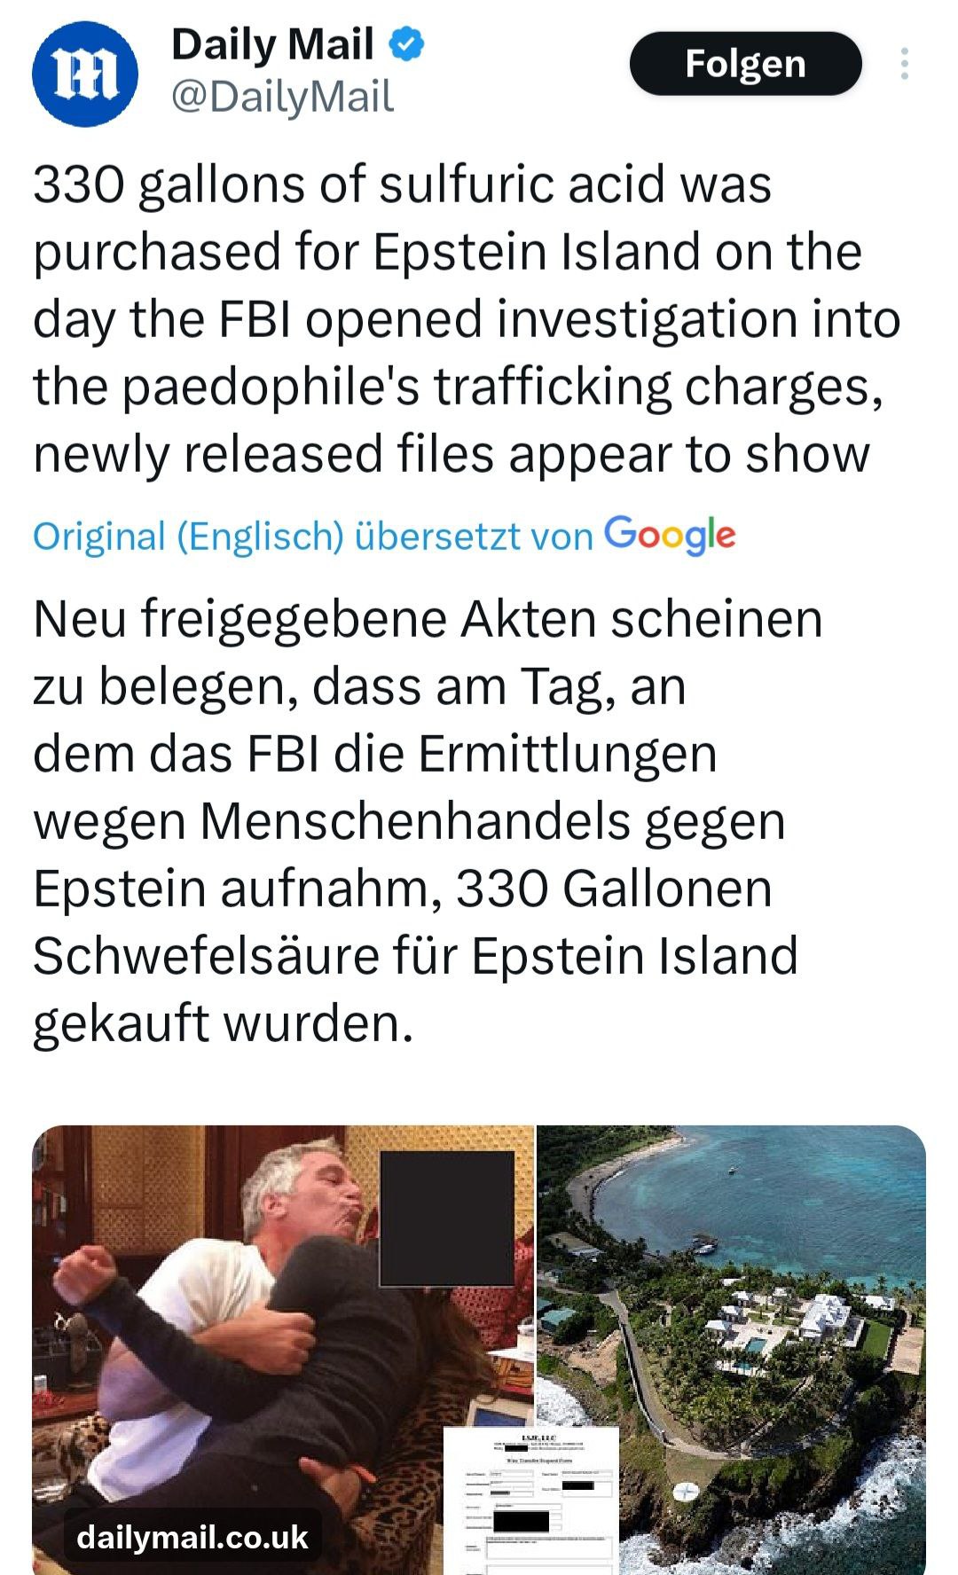The width and height of the screenshot is (958, 1575).
Task: Tap the blue verified checkmark badge
Action: [x=406, y=44]
